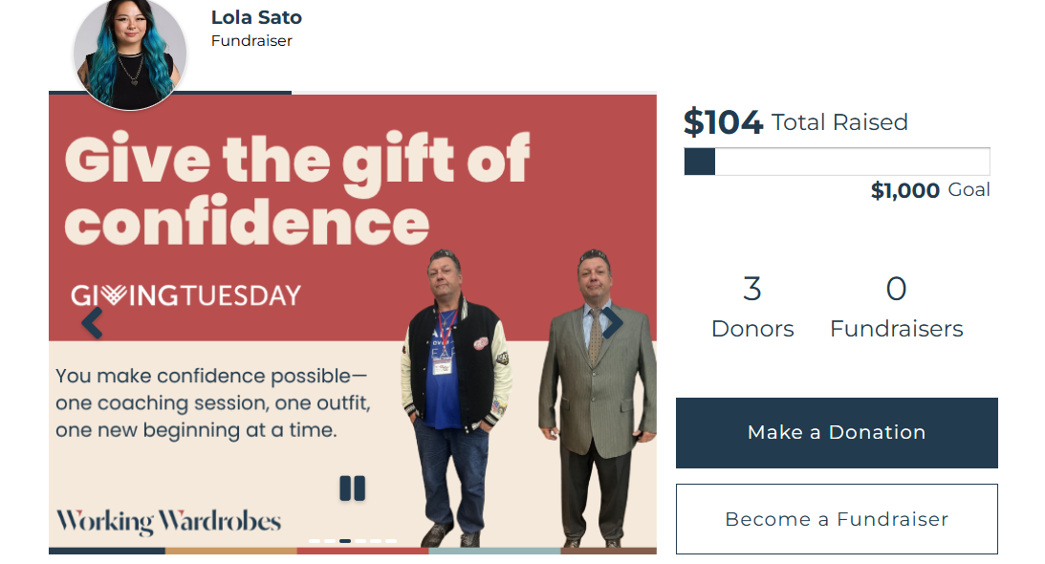Click the GivingTuesday logo on the banner

tap(186, 295)
